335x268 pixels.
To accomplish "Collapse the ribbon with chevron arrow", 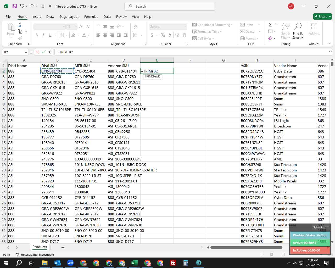I will pos(329,43).
